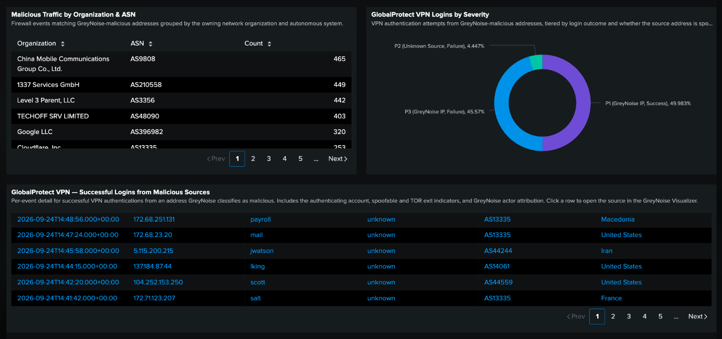Select page 1 in Malicious Traffic pagination

tap(237, 159)
